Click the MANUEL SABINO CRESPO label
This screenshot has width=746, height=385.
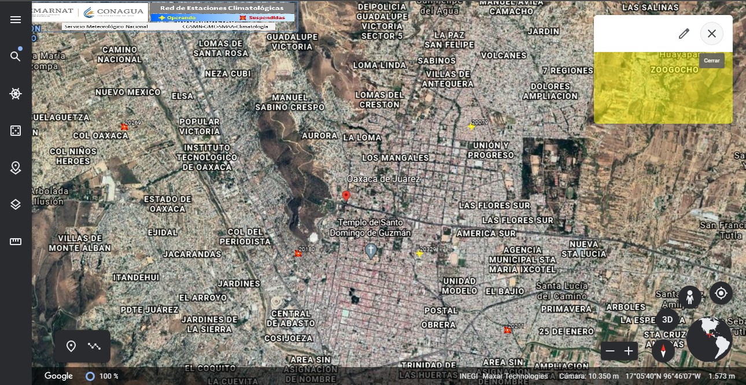(290, 102)
